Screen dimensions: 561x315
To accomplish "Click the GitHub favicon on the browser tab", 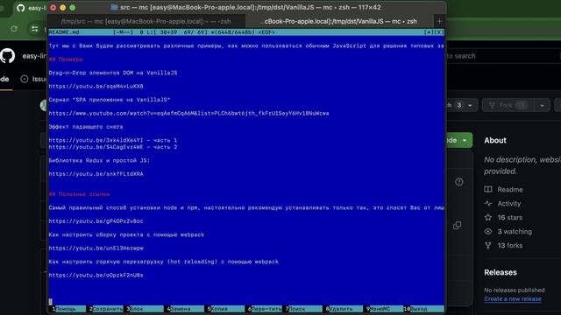I will (x=21, y=8).
